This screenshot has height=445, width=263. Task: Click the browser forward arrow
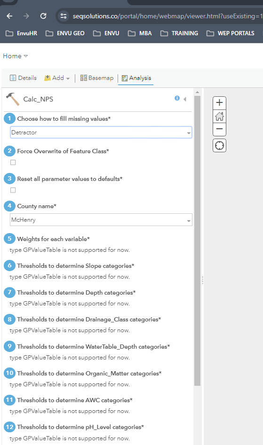[x=26, y=16]
